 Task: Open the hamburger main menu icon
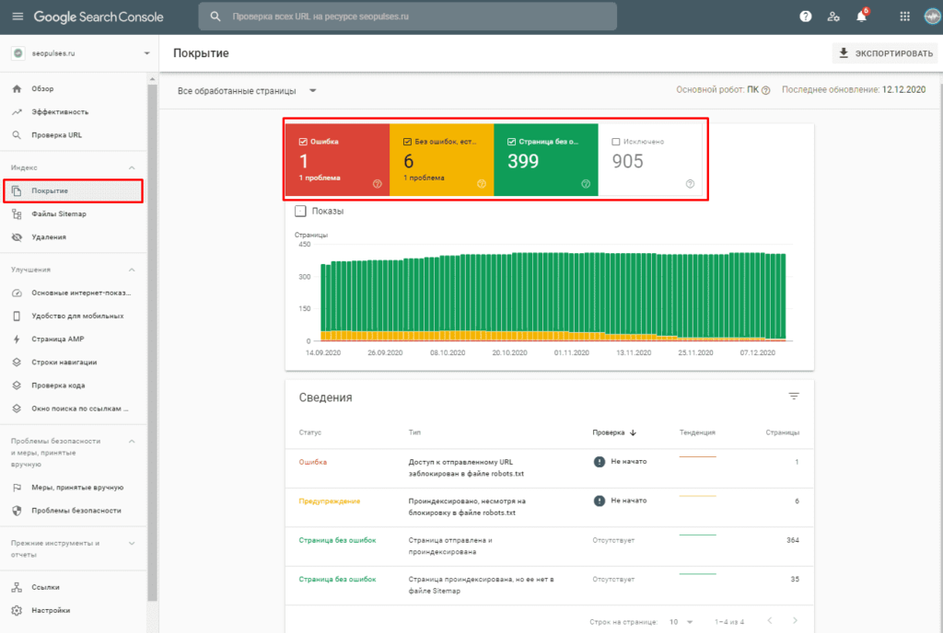[17, 17]
